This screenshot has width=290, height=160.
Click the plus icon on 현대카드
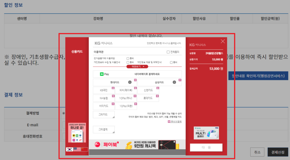click(130, 82)
